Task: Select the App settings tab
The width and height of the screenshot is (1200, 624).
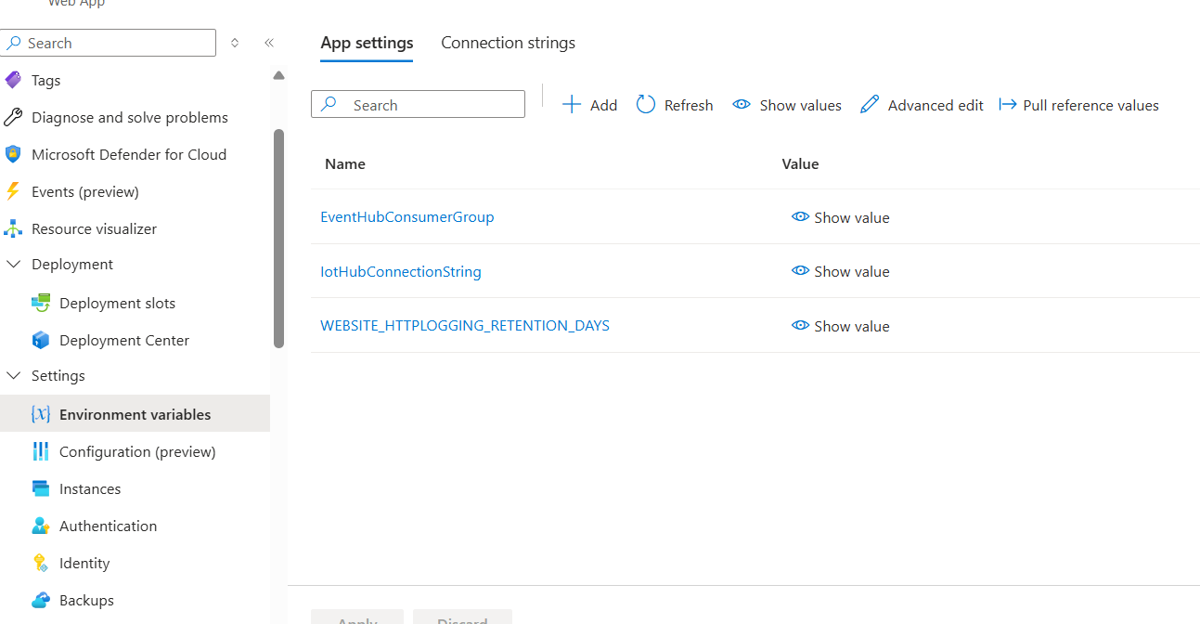Action: [x=367, y=43]
